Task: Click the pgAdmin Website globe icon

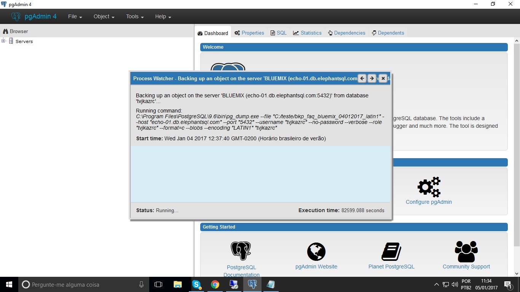Action: click(316, 251)
